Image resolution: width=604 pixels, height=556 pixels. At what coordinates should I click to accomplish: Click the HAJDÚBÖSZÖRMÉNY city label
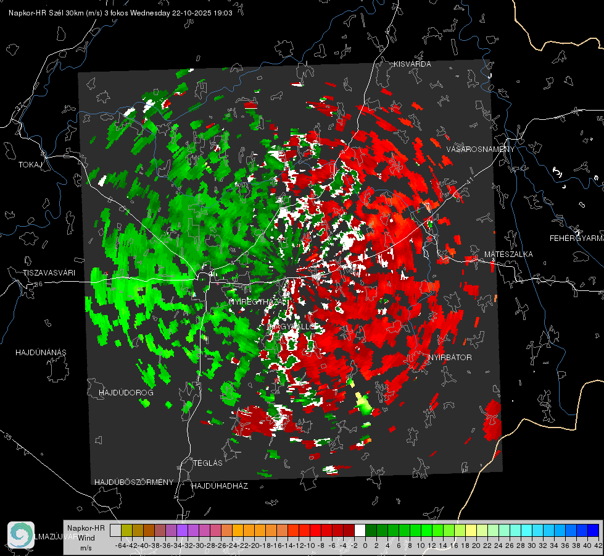pos(134,482)
